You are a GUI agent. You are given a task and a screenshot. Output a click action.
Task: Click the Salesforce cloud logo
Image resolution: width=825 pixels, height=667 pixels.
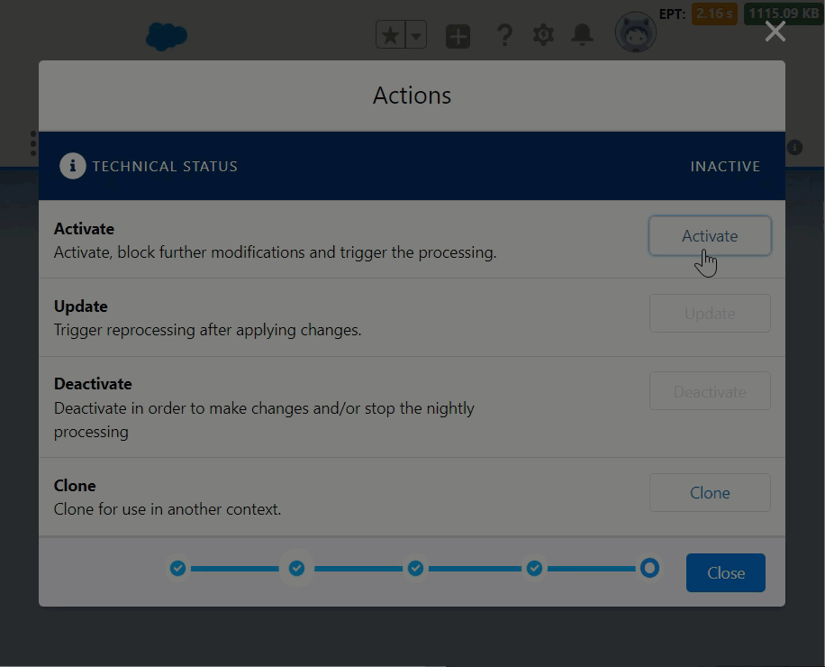click(167, 36)
